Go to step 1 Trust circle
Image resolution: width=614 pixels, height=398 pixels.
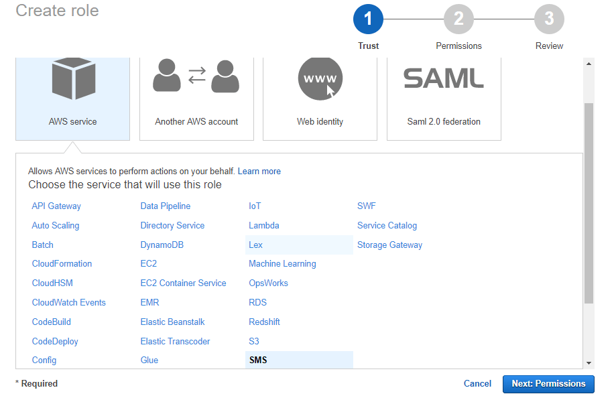point(368,19)
